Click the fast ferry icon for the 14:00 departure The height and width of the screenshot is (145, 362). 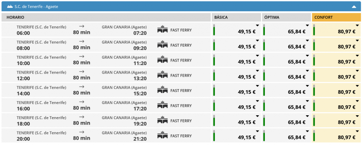[162, 91]
